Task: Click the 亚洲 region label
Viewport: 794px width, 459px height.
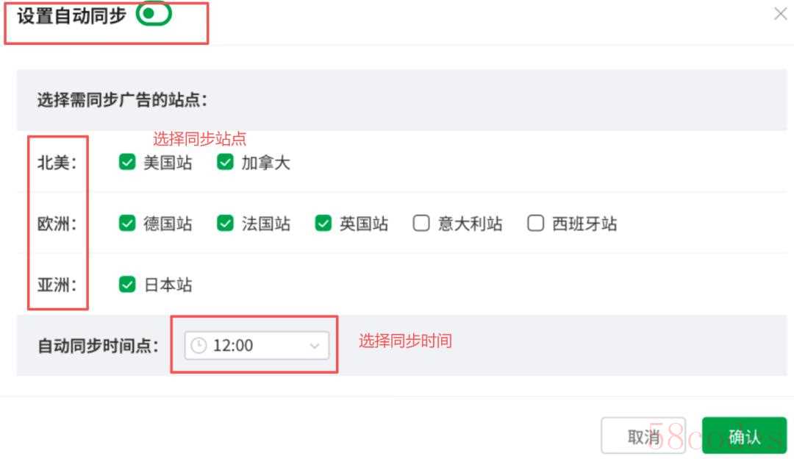Action: pos(57,285)
